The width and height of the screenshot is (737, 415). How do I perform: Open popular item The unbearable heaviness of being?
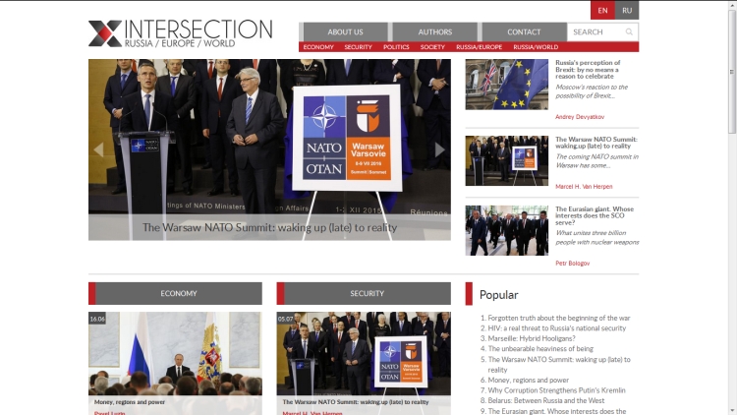click(x=540, y=349)
